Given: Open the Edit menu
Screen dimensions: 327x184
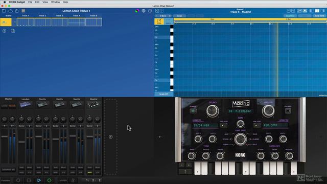Looking at the screenshot, I should [x=37, y=2].
